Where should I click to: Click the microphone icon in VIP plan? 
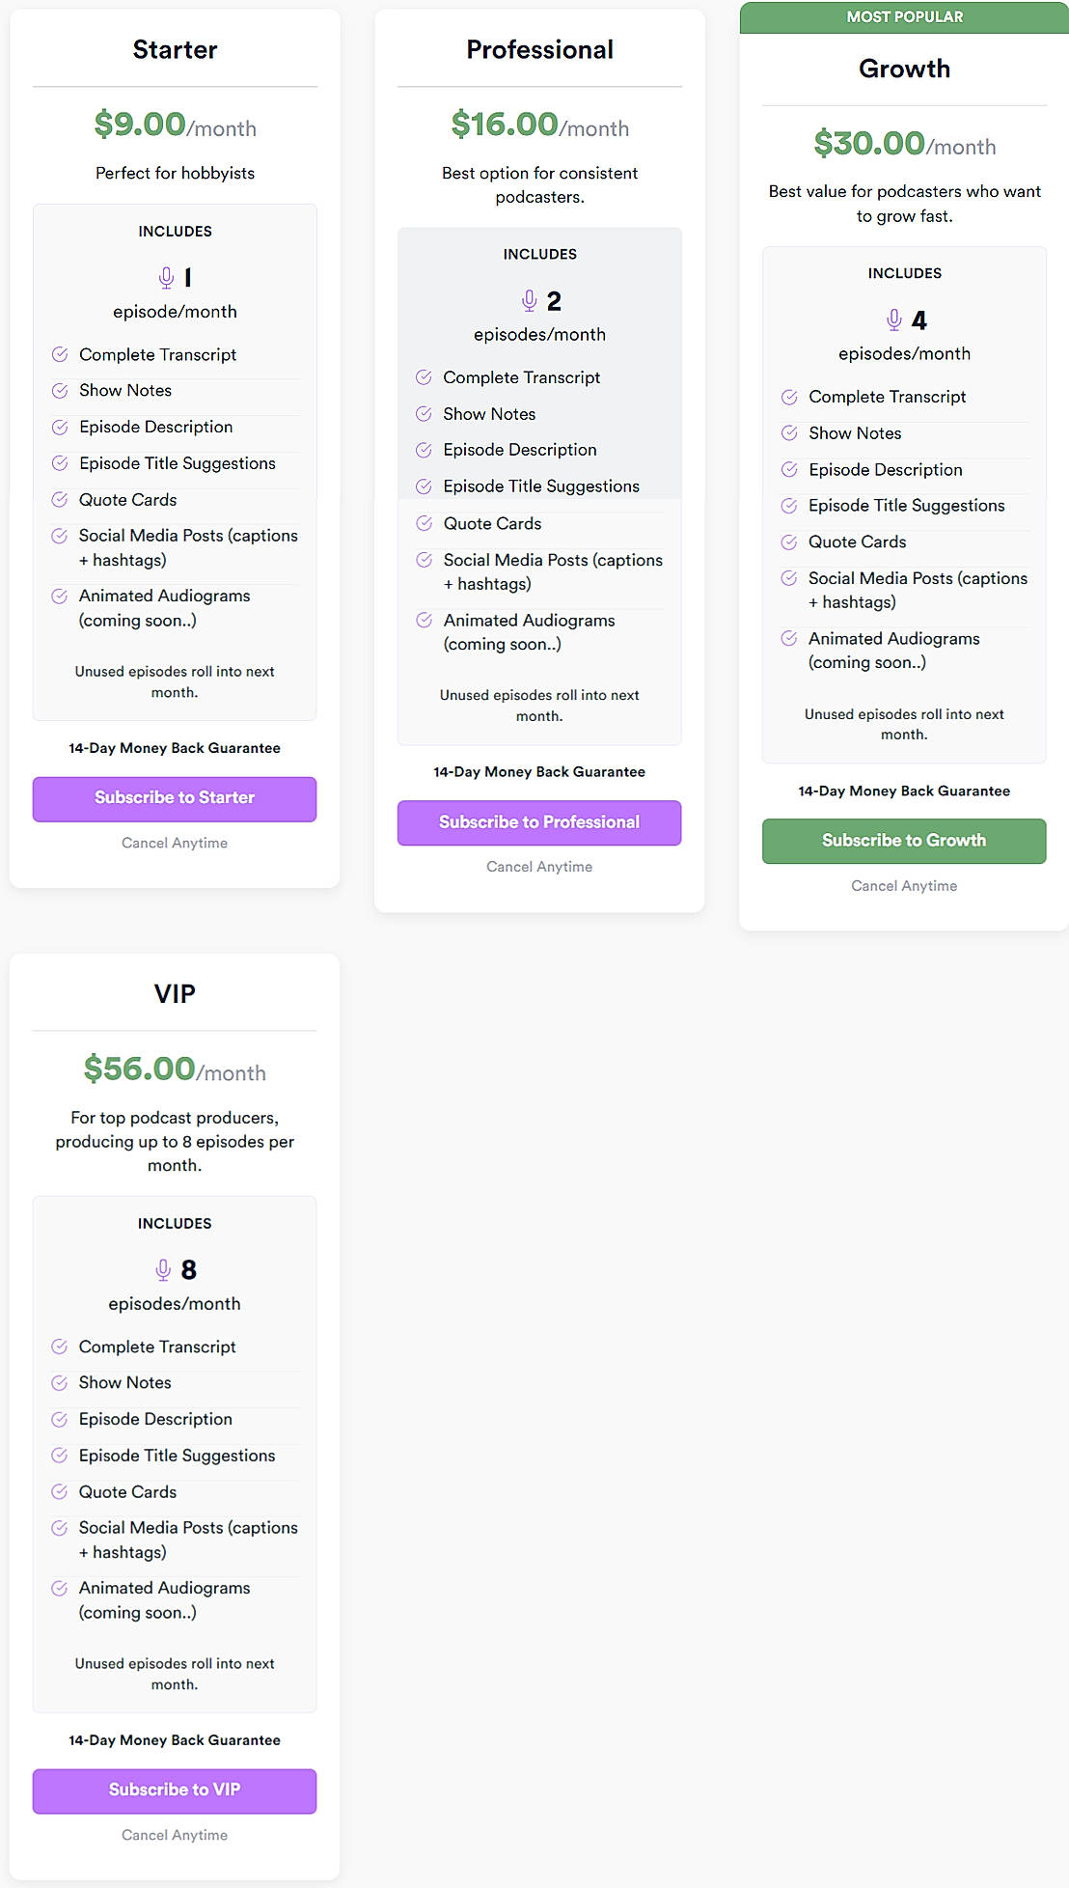coord(163,1269)
